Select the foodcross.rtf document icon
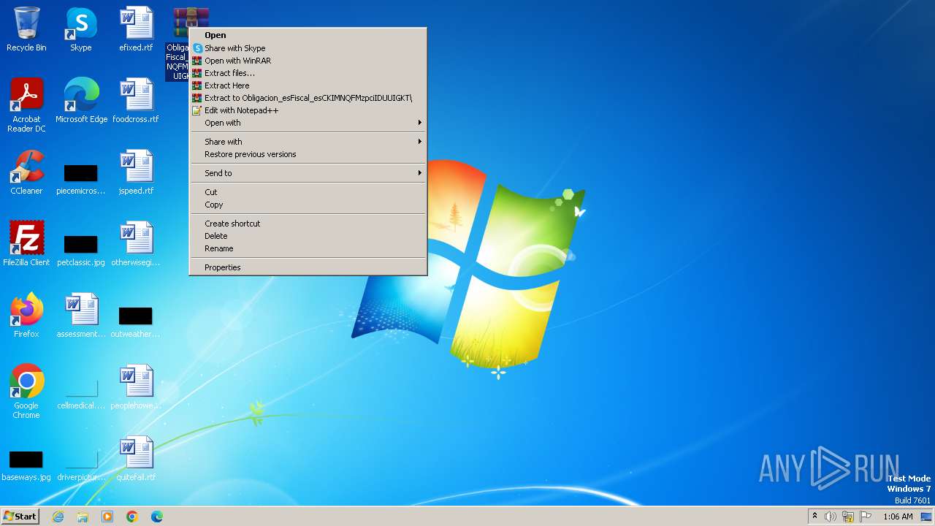The height and width of the screenshot is (526, 935). 136,101
